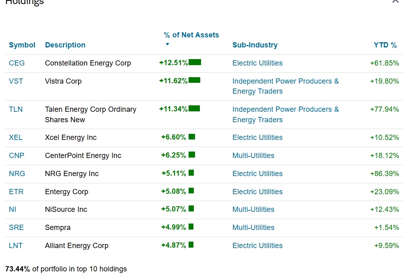Sort by % of Net Assets column header
This screenshot has width=413, height=279.
[191, 35]
